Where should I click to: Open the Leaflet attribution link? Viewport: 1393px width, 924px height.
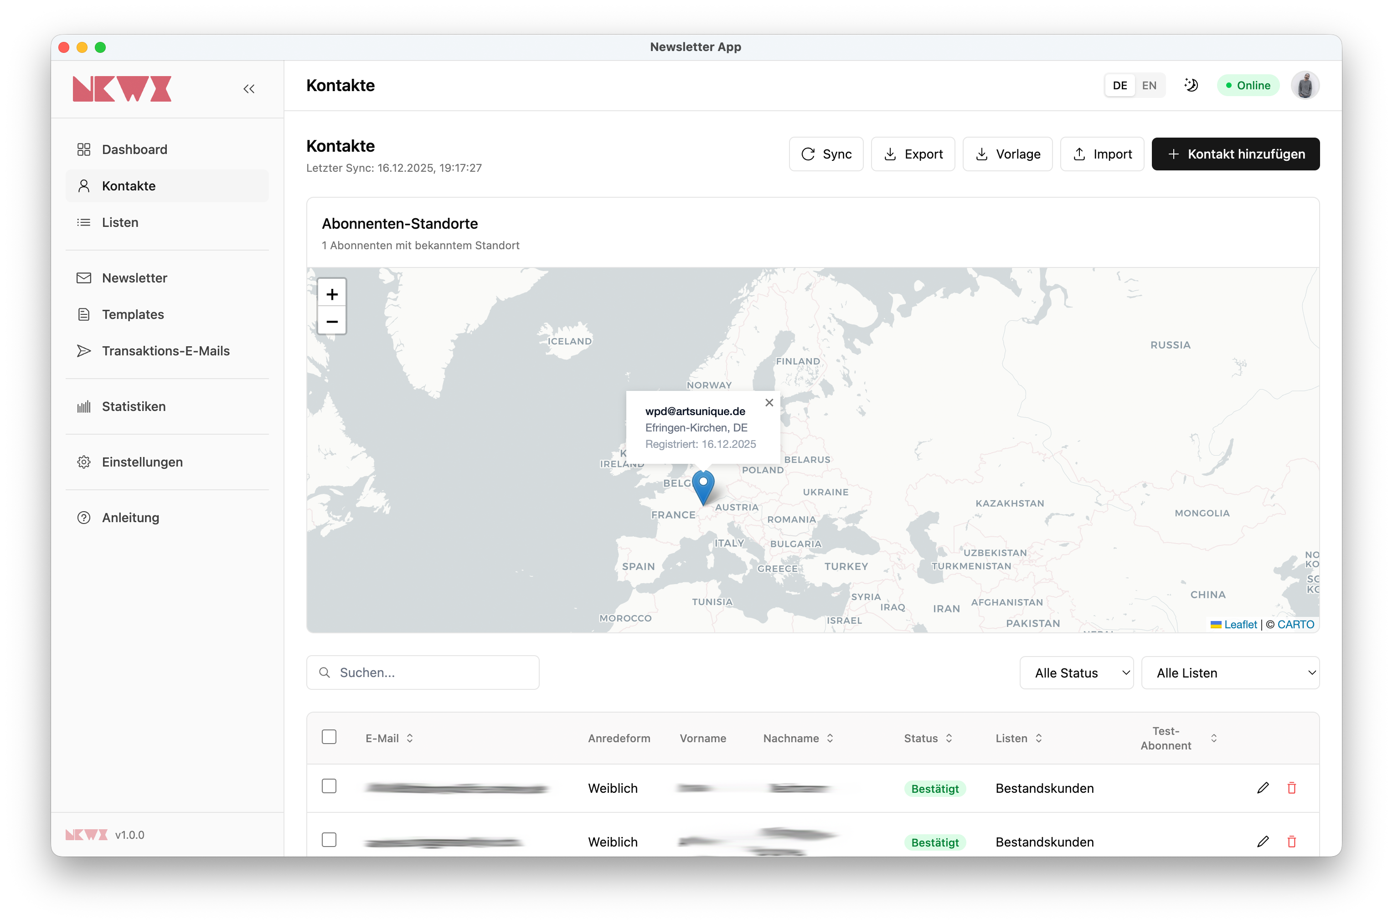(1240, 625)
